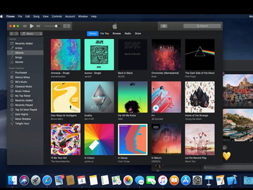Click the navigation back arrow
Image resolution: width=253 pixels, height=190 pixels.
point(11,33)
